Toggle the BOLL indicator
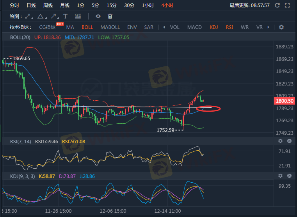 coord(87,27)
